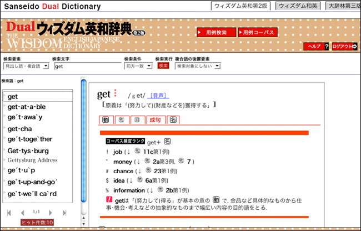Select 'ge`t-up-and-go´' in the results list

[x=32, y=182]
